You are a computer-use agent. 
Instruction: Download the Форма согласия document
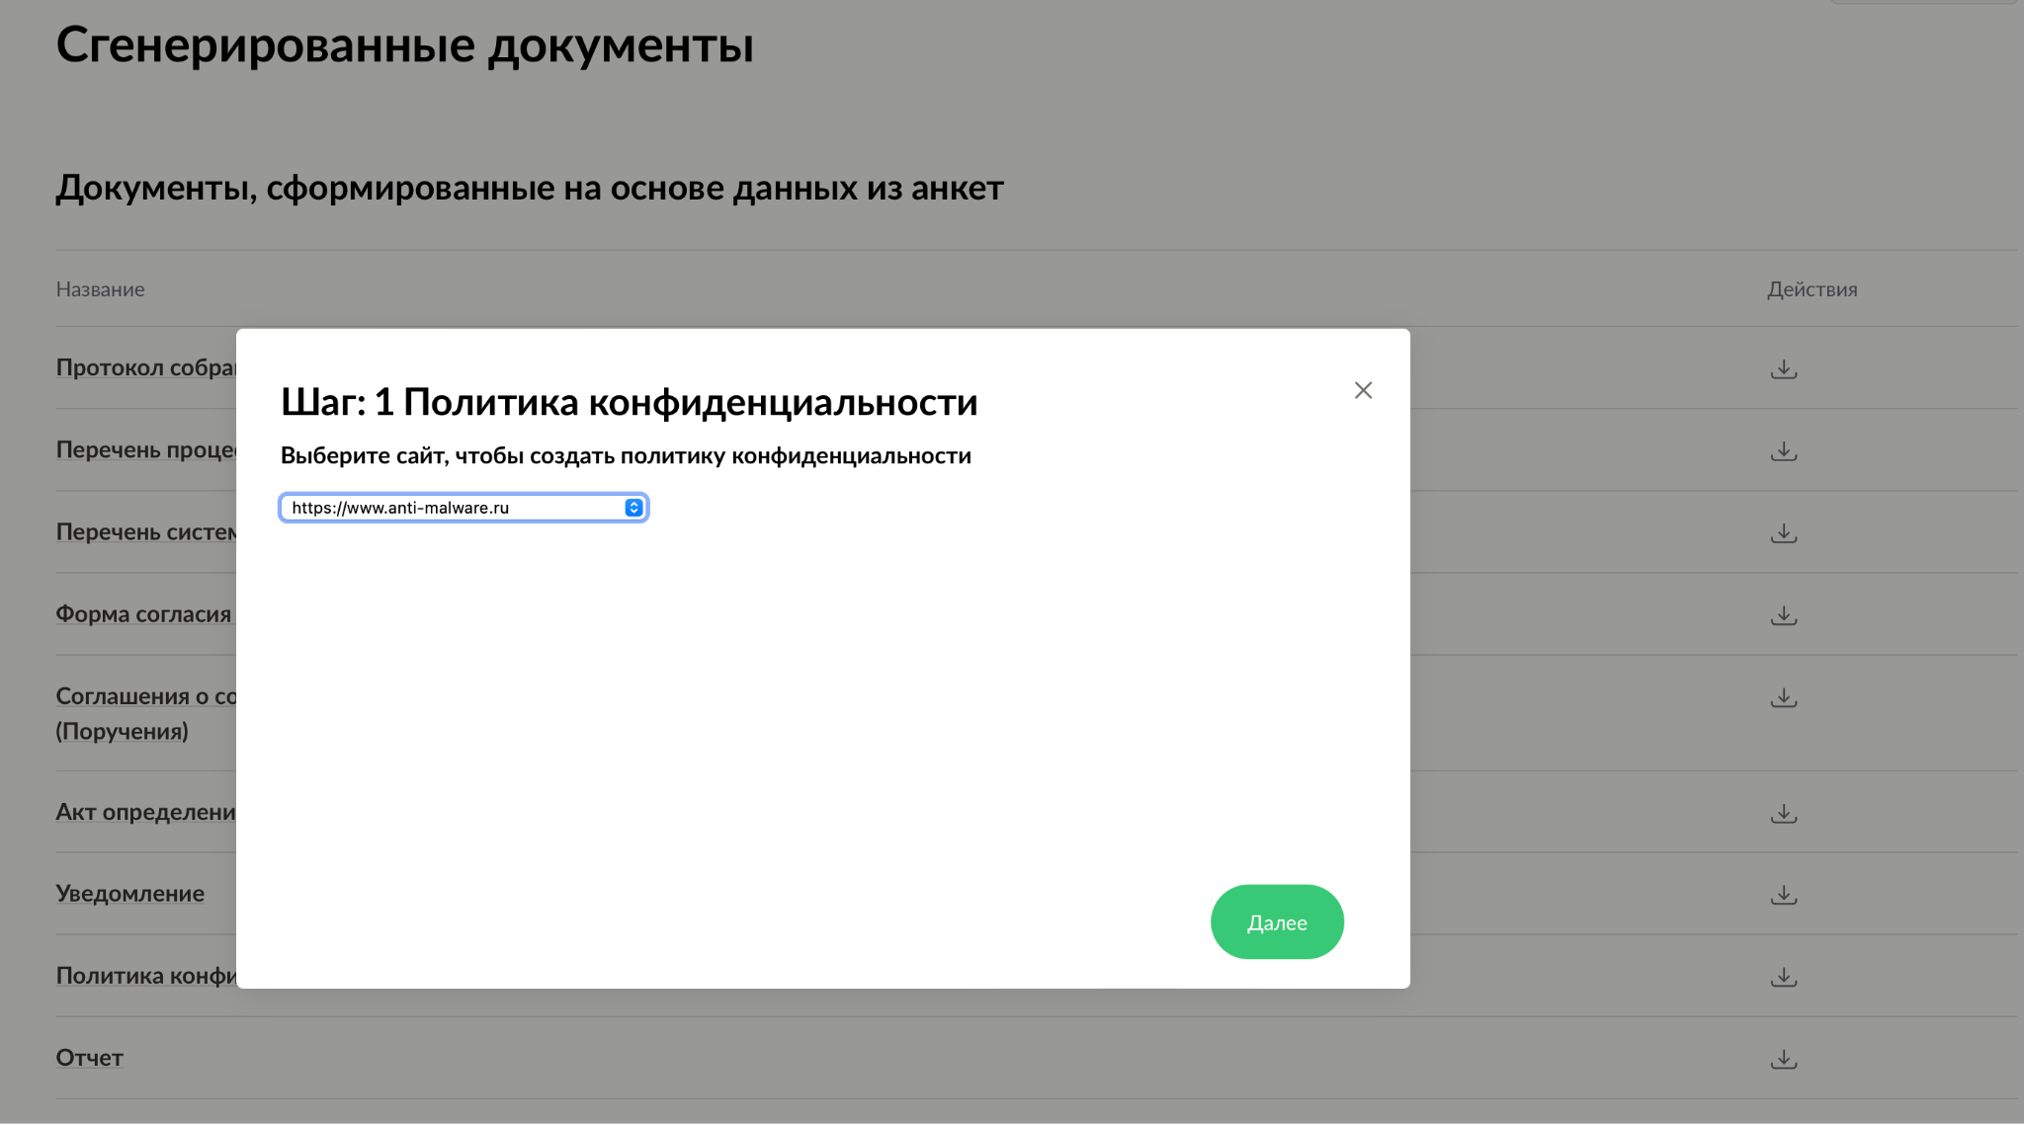point(1783,615)
